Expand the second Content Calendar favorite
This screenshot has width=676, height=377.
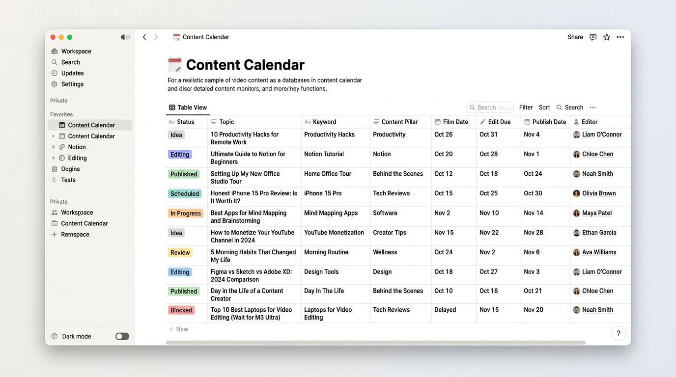(54, 136)
